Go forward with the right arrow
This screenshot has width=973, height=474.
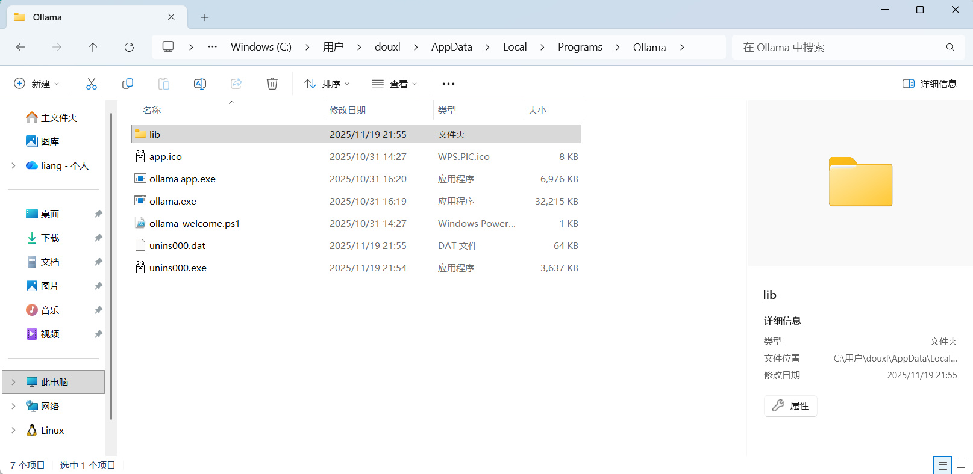pos(57,47)
